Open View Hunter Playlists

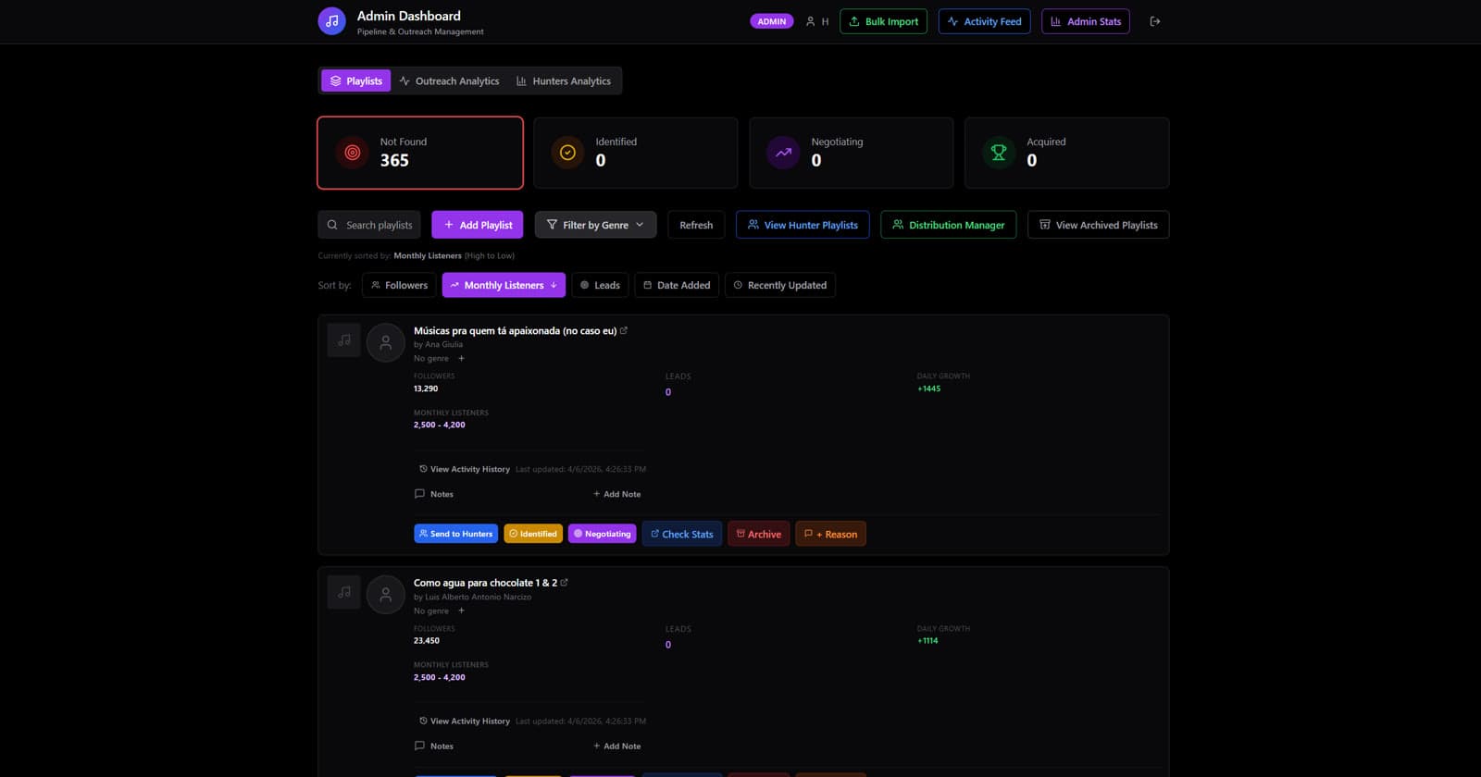pos(803,225)
